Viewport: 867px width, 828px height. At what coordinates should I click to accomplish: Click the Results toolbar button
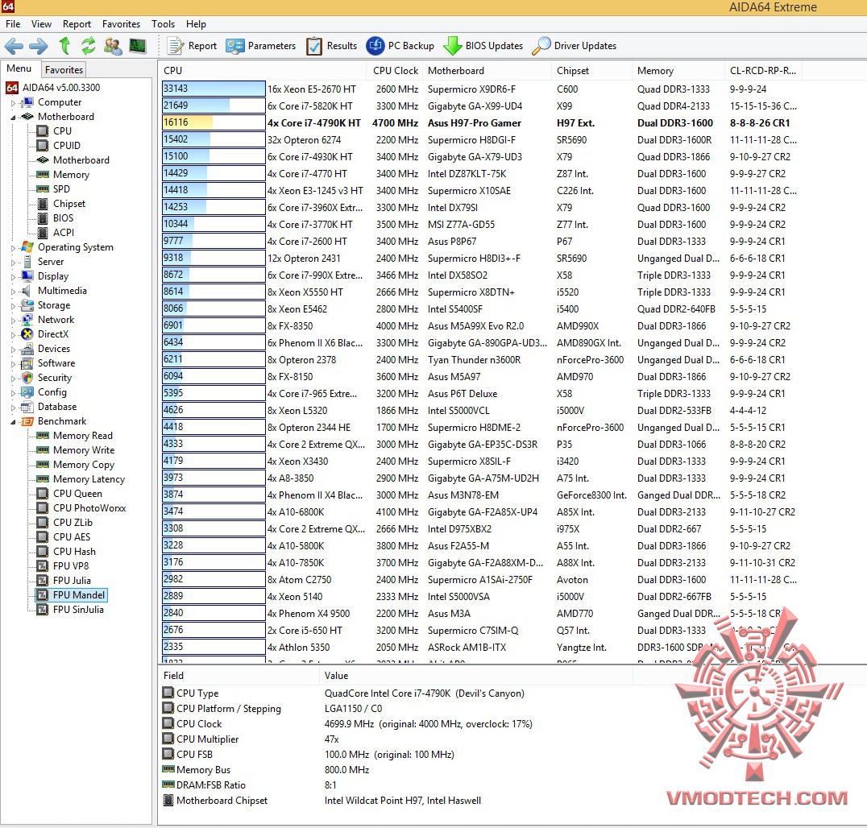(x=332, y=46)
